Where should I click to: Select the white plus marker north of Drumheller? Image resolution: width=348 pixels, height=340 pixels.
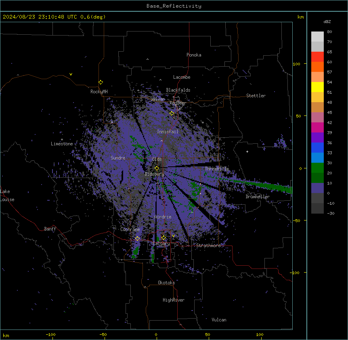(x=247, y=151)
